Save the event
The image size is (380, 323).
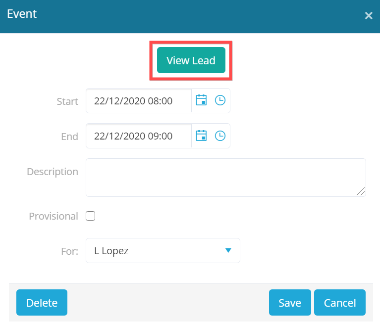point(290,302)
